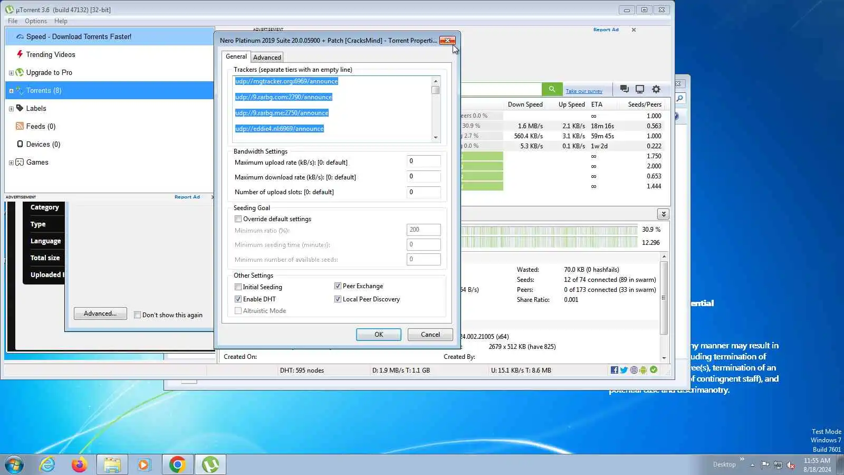
Task: Click the Down Speed column header
Action: pos(525,104)
